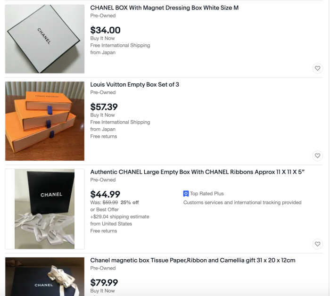Click the Top Rated Plus badge icon
The height and width of the screenshot is (296, 330).
(186, 194)
